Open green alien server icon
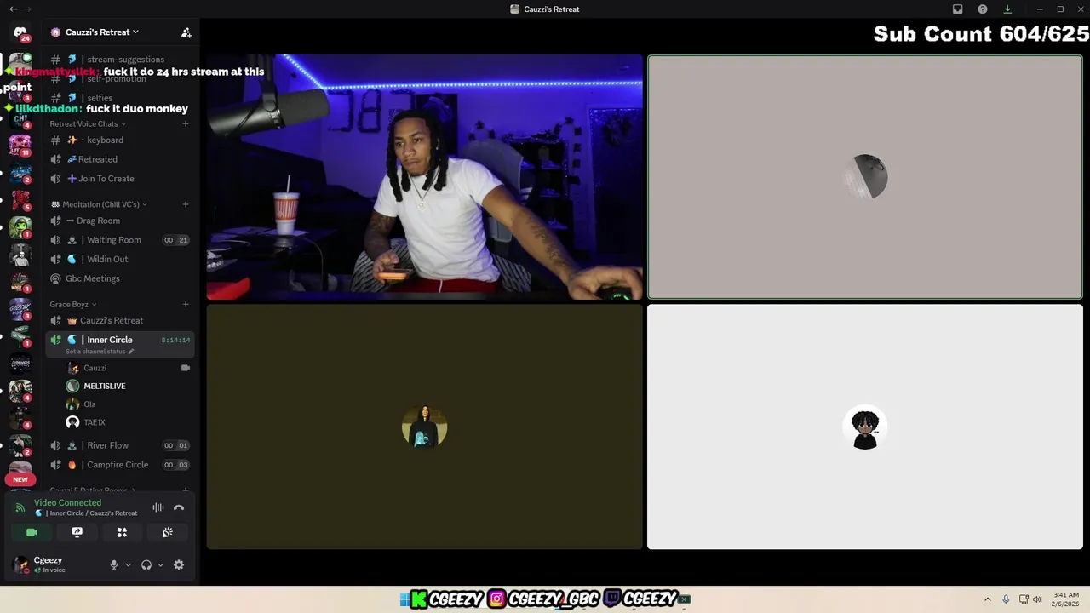 pos(20,227)
